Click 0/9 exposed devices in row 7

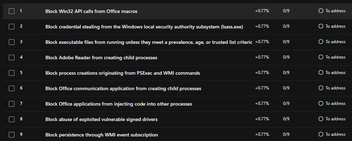(x=286, y=104)
